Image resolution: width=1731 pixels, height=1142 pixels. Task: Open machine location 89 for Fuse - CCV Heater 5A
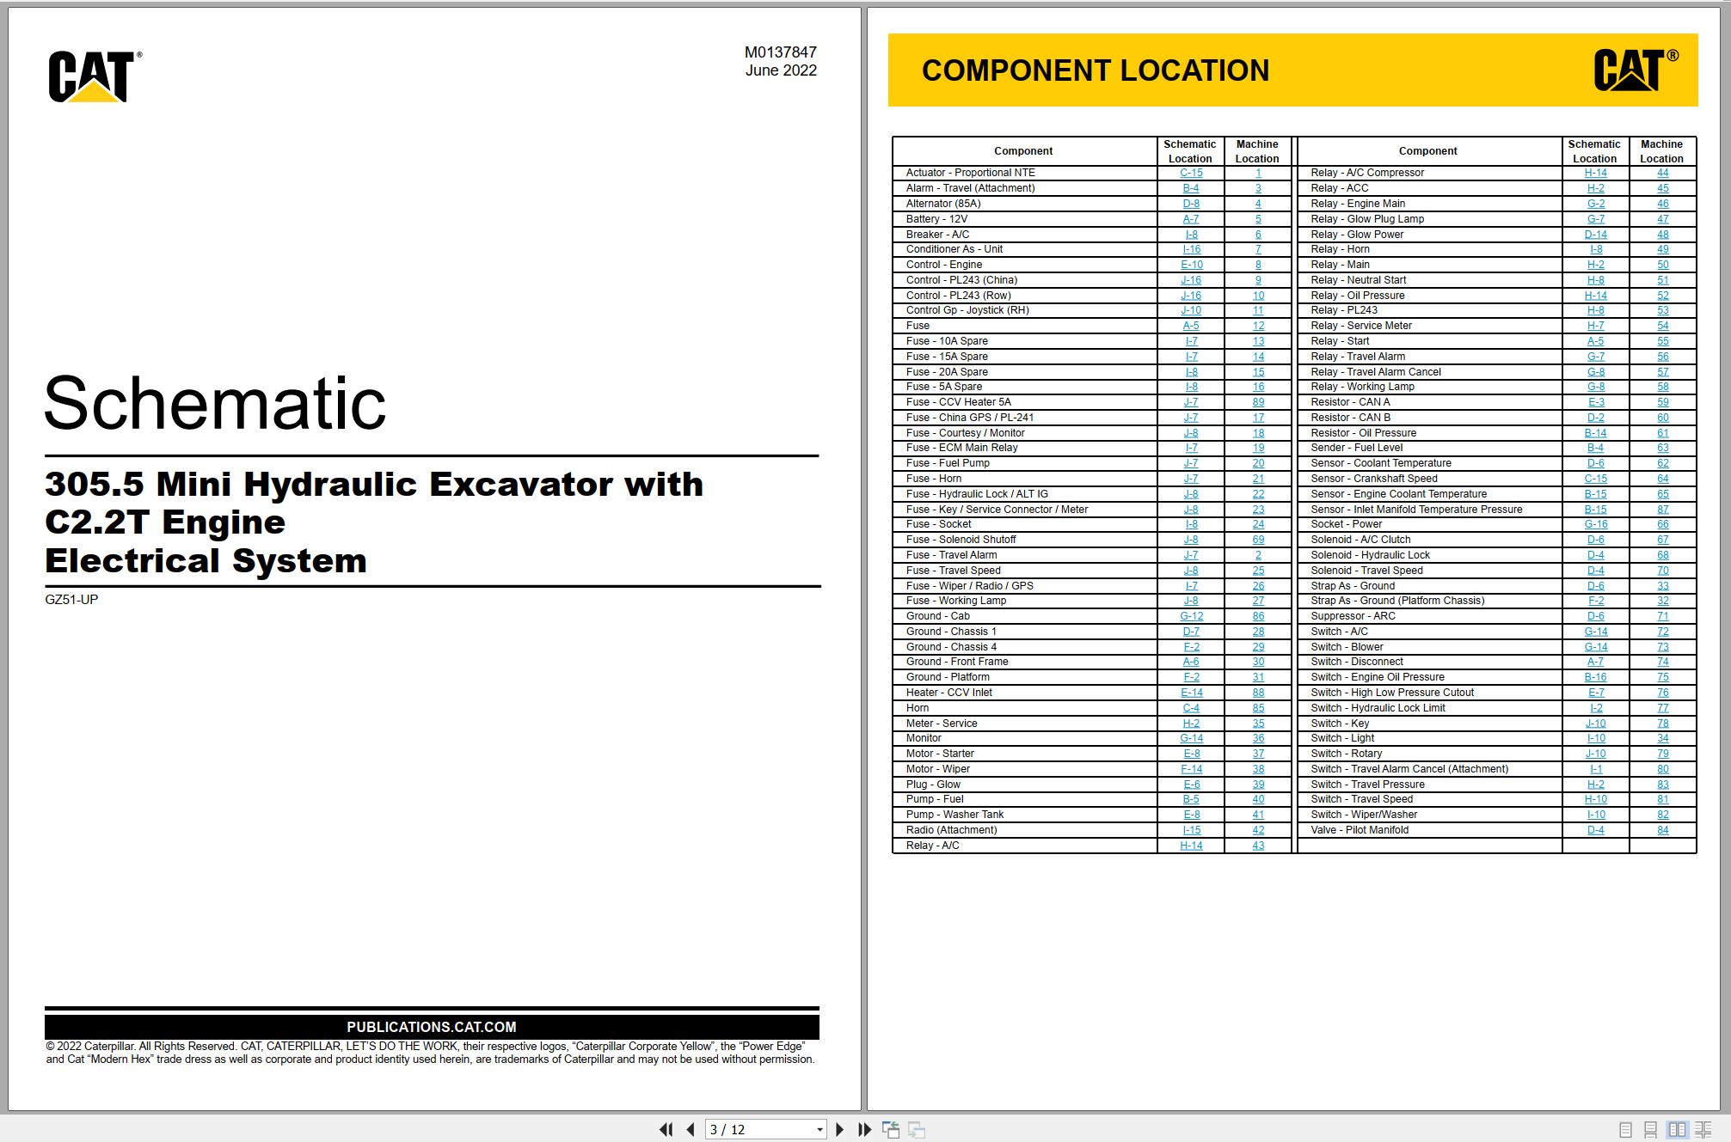pyautogui.click(x=1258, y=402)
